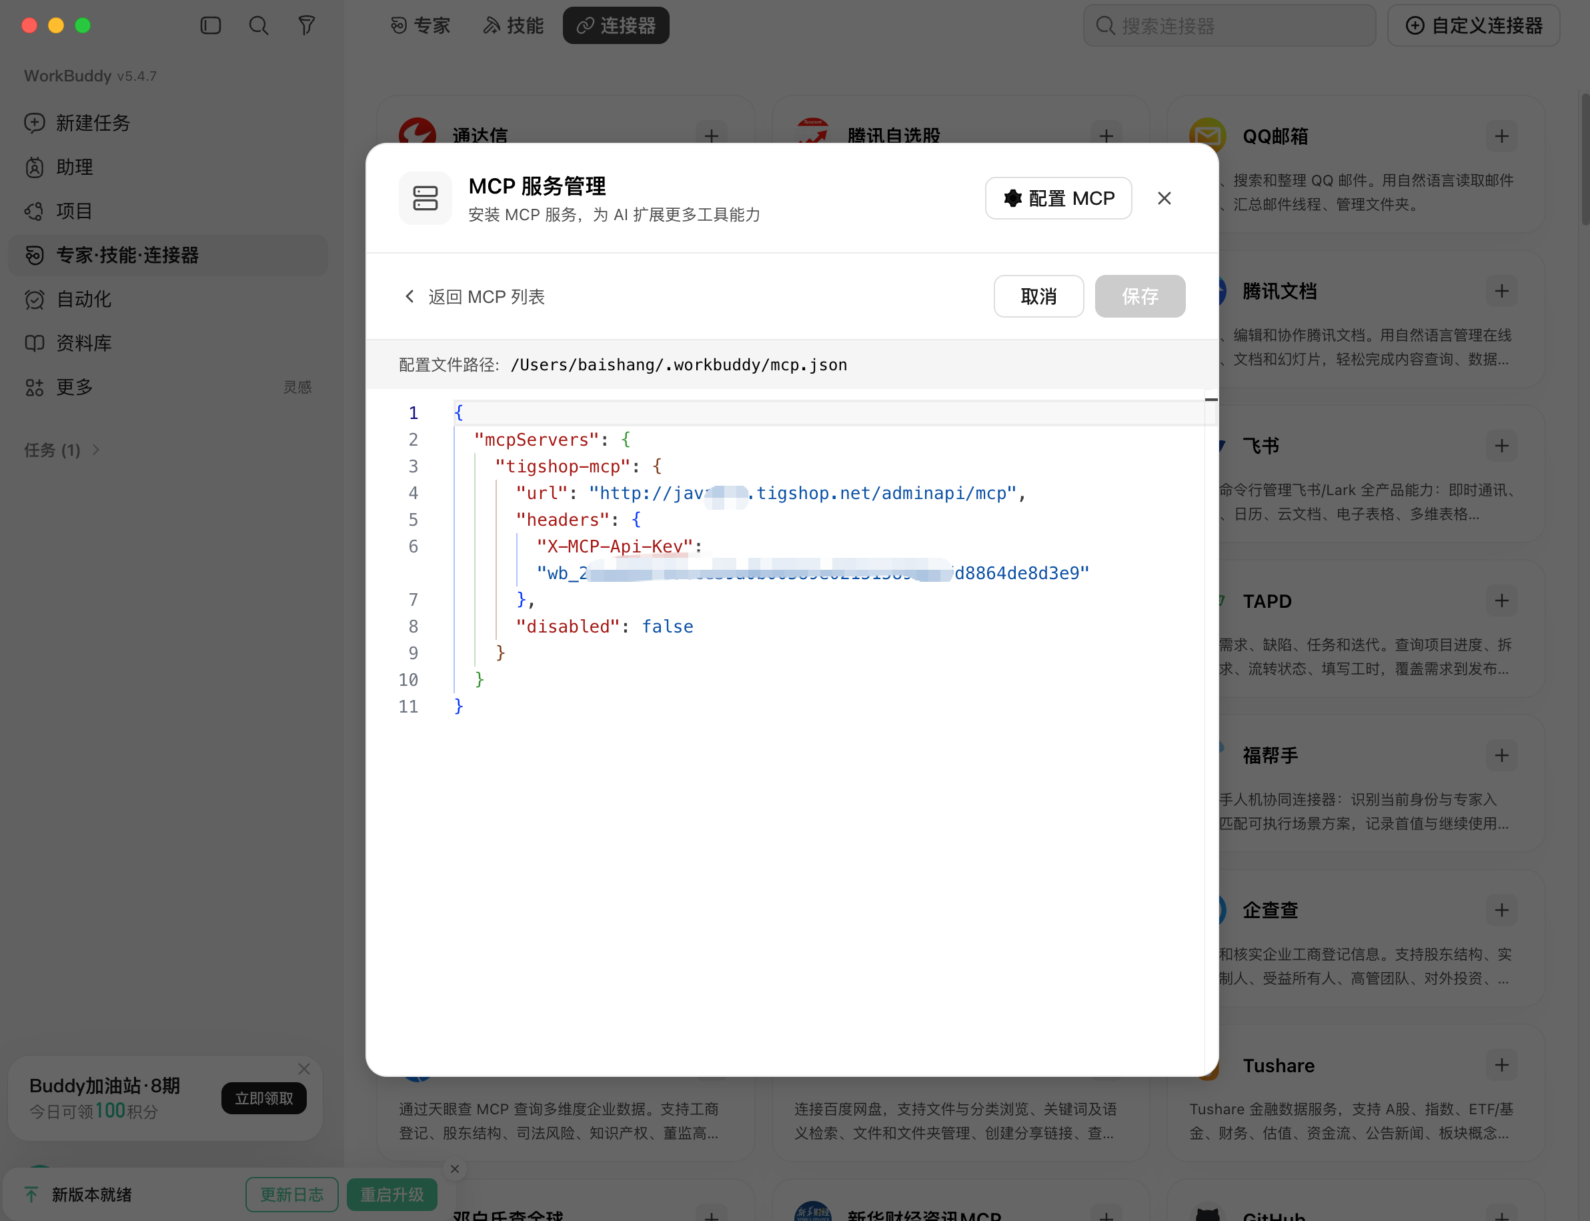Image resolution: width=1590 pixels, height=1221 pixels.
Task: Add the 腾讯文档 connector with its plus
Action: (x=1502, y=292)
